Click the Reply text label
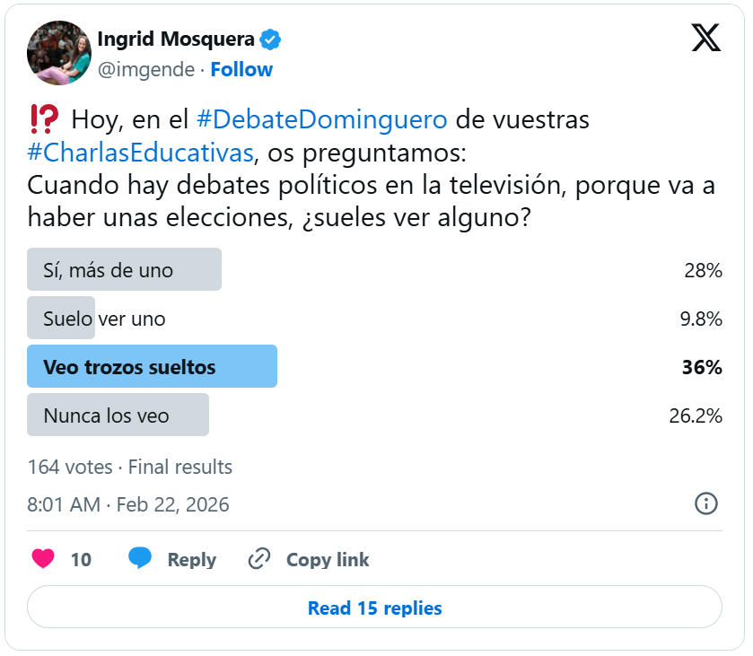Viewport: 753px width, 656px height. (x=191, y=559)
